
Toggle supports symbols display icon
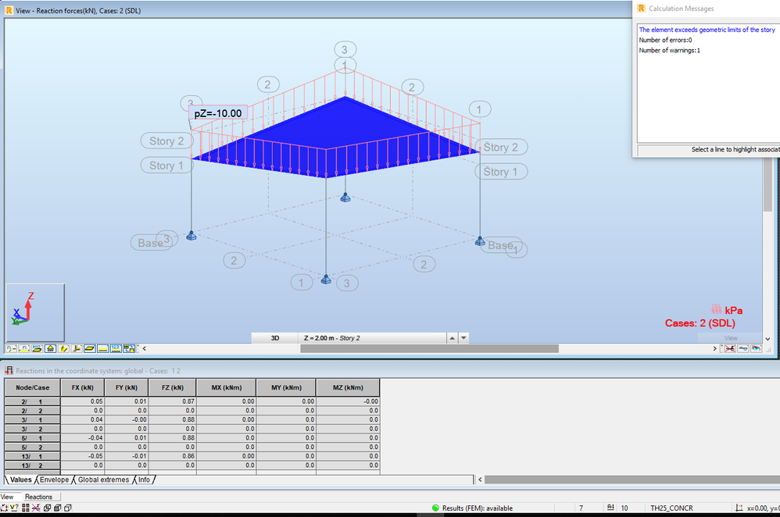point(50,348)
